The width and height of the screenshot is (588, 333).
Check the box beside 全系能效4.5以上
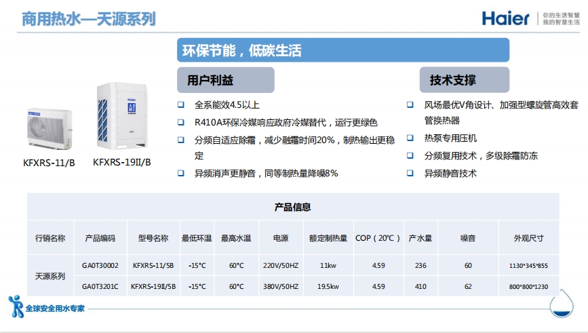click(x=181, y=105)
